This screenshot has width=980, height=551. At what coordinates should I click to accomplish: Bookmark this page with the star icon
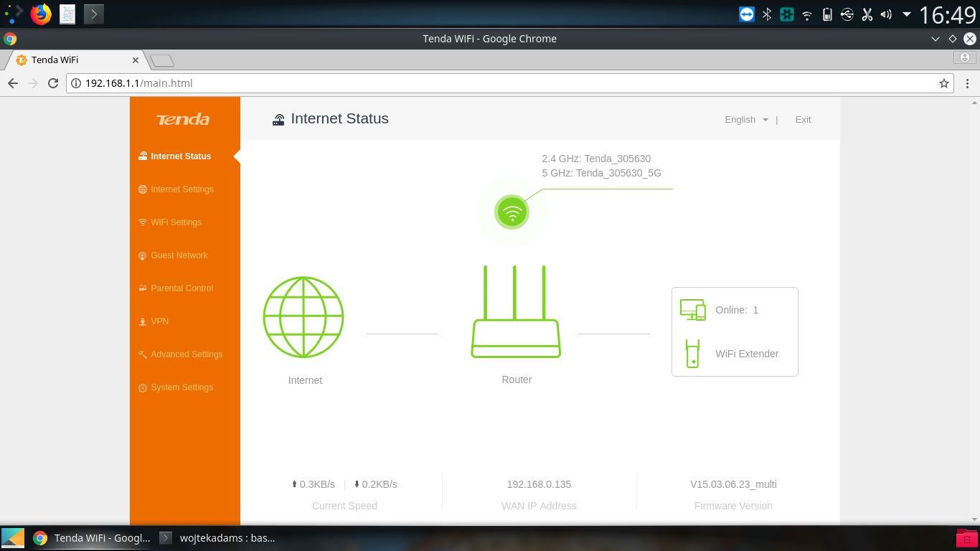(944, 83)
